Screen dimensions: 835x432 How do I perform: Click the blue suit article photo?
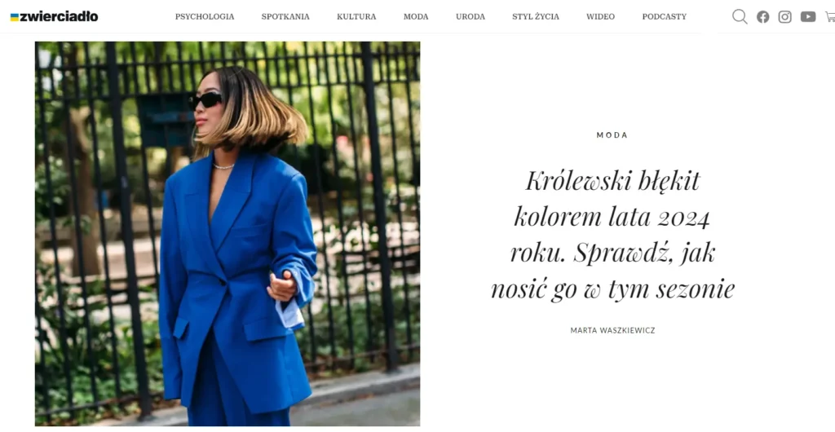click(x=228, y=234)
